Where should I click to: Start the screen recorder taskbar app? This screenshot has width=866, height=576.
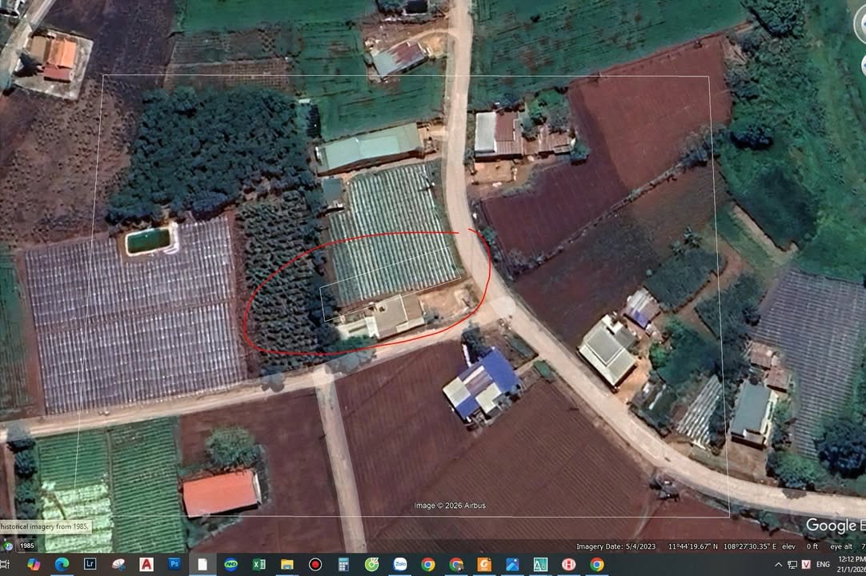(315, 564)
